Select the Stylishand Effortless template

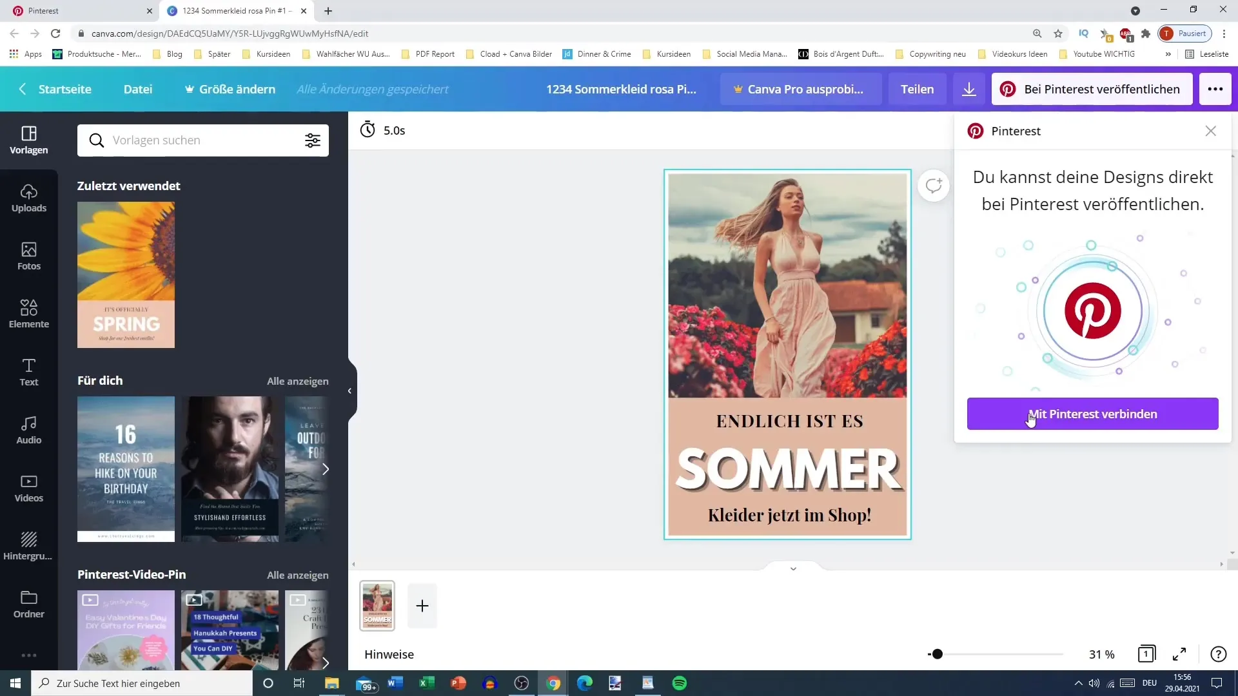coord(230,469)
